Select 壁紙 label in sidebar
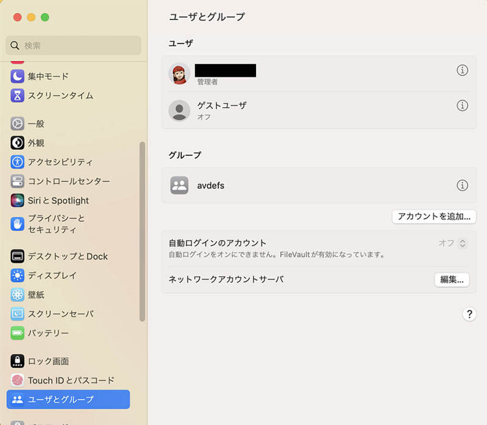This screenshot has width=487, height=425. [36, 295]
